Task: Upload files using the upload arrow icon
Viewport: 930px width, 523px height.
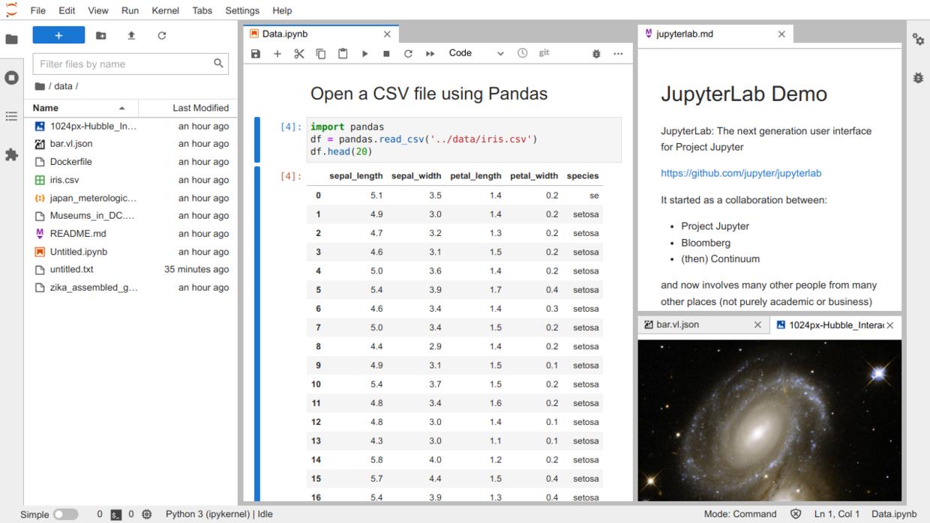Action: click(131, 35)
